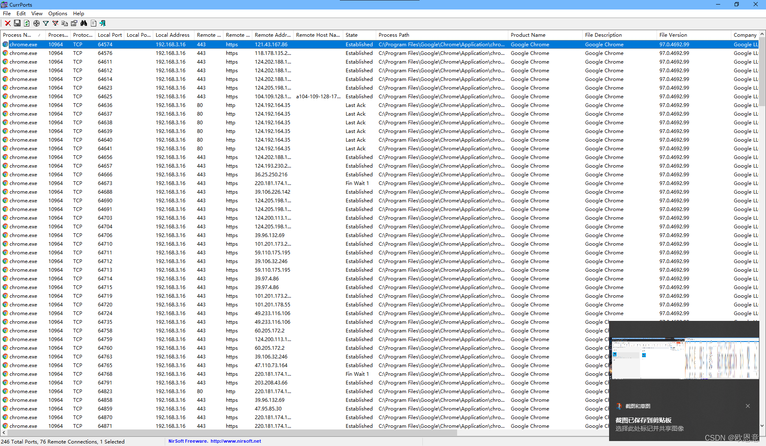Click the vertical scrollbar down arrow
This screenshot has width=766, height=446.
[762, 425]
